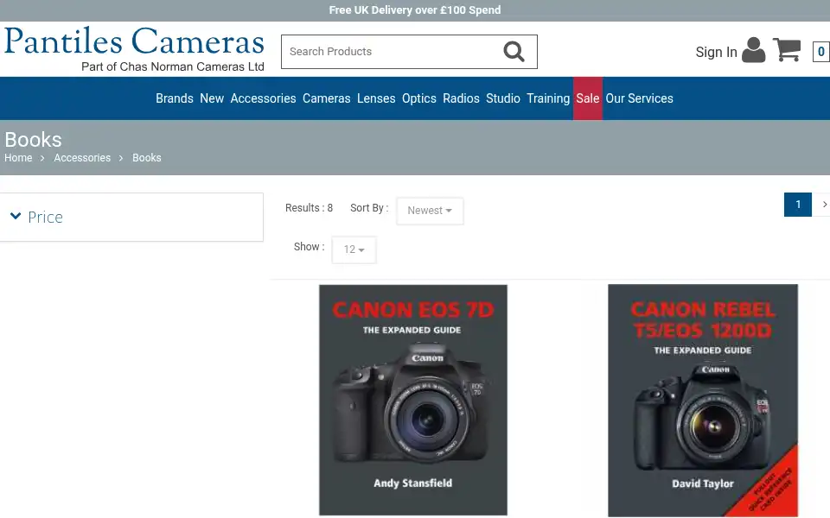Open Canon Rebel T5/EOS 1200D book cover

point(703,401)
